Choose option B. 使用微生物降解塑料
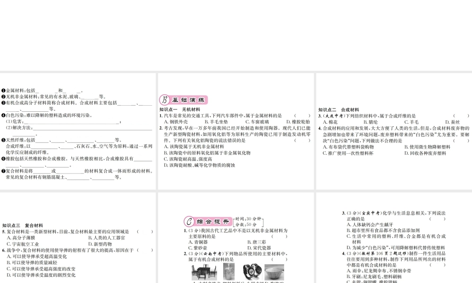The height and width of the screenshot is (283, 472). pos(428,147)
